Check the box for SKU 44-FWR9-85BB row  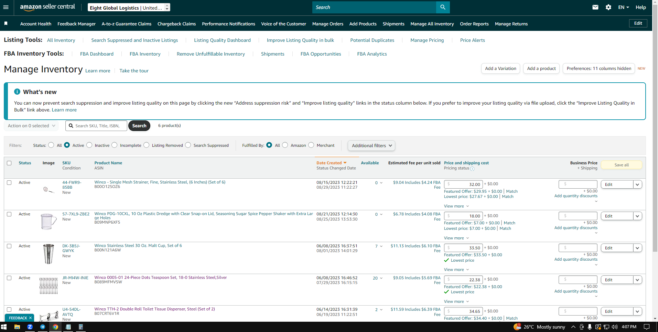(x=9, y=182)
